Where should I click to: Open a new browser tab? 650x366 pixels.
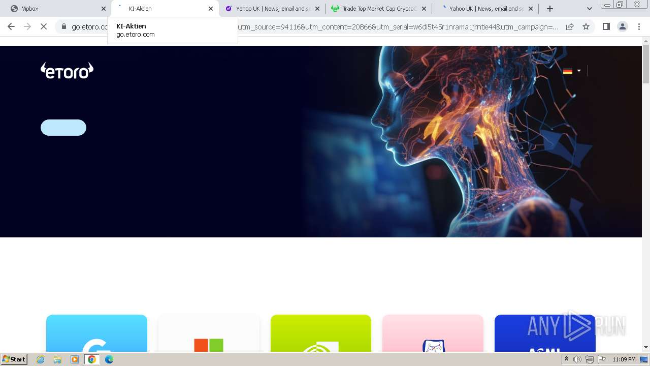pos(550,9)
